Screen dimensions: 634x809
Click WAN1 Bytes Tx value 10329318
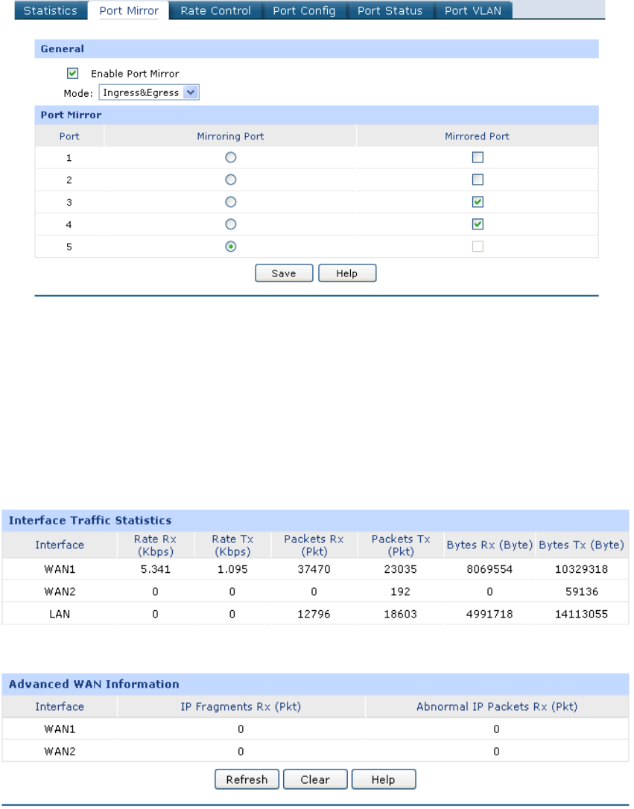point(581,569)
